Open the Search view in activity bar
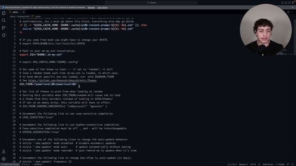The image size is (296, 166). click(x=4, y=20)
